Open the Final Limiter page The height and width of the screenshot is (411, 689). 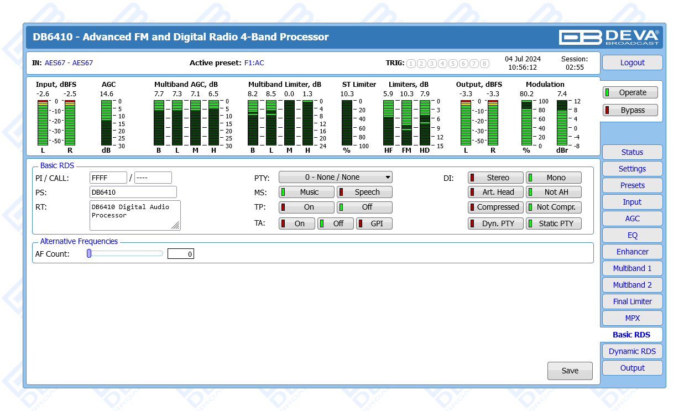click(x=632, y=301)
